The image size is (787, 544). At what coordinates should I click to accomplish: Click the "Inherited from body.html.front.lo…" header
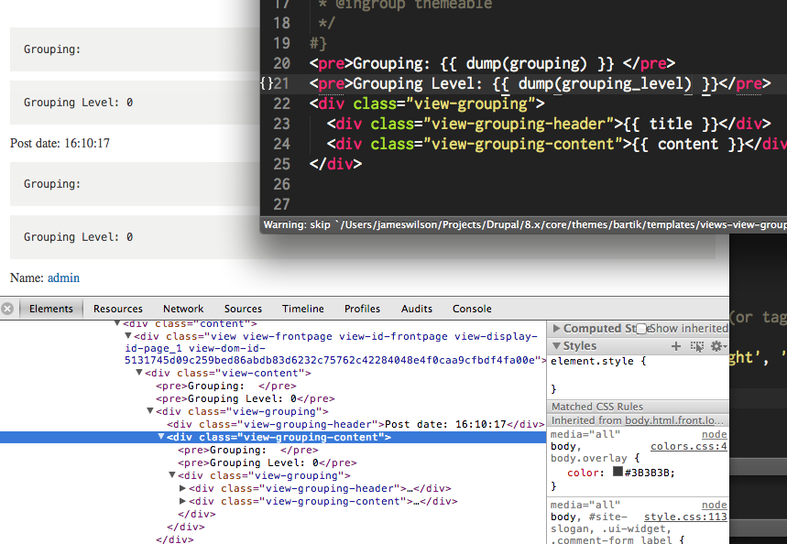638,420
